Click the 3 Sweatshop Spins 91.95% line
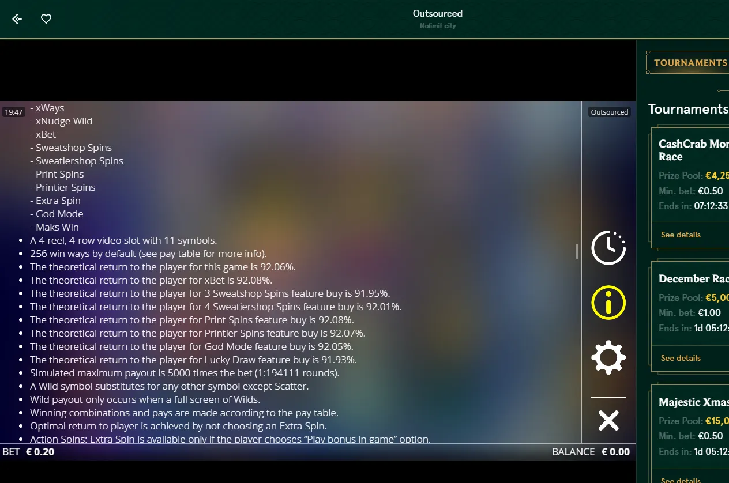The image size is (729, 483). coord(210,293)
